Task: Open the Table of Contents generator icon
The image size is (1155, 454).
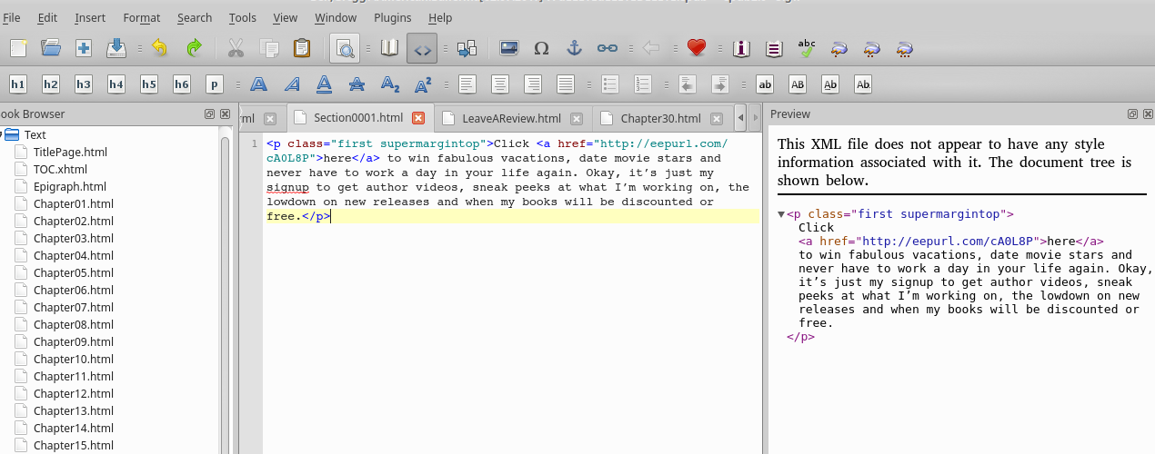Action: click(774, 48)
